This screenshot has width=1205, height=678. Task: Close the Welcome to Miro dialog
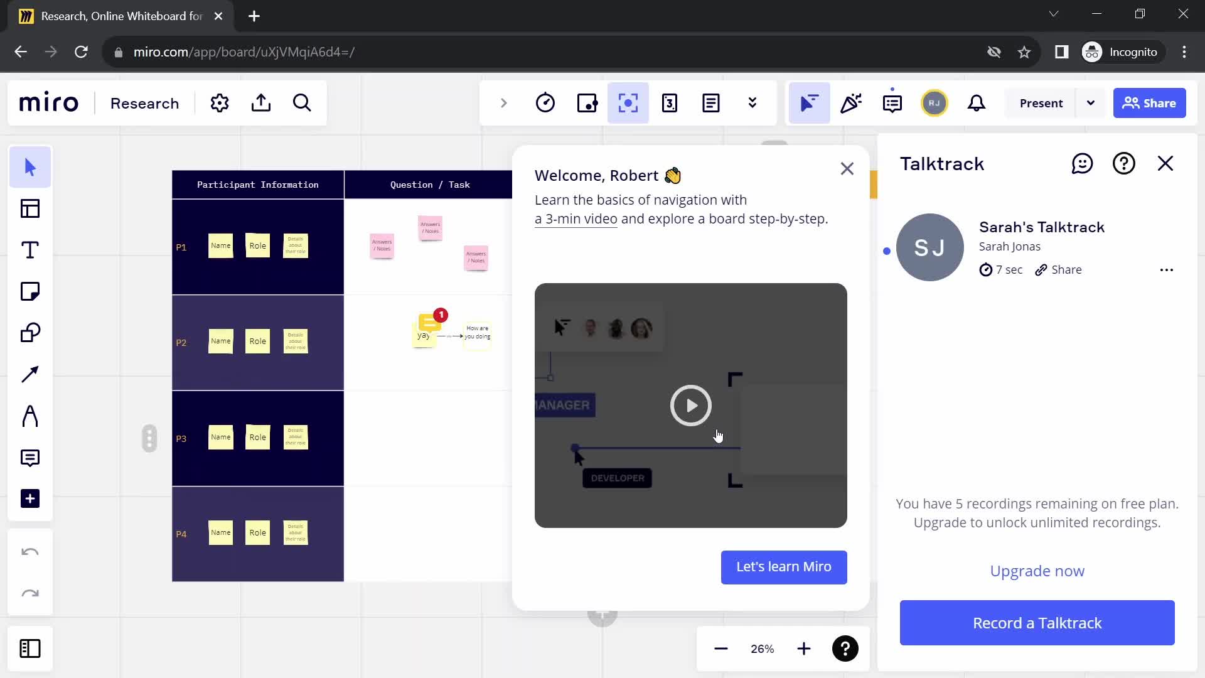847,169
